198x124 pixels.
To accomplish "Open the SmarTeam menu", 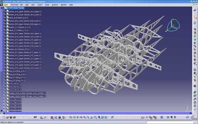I will point(15,5).
